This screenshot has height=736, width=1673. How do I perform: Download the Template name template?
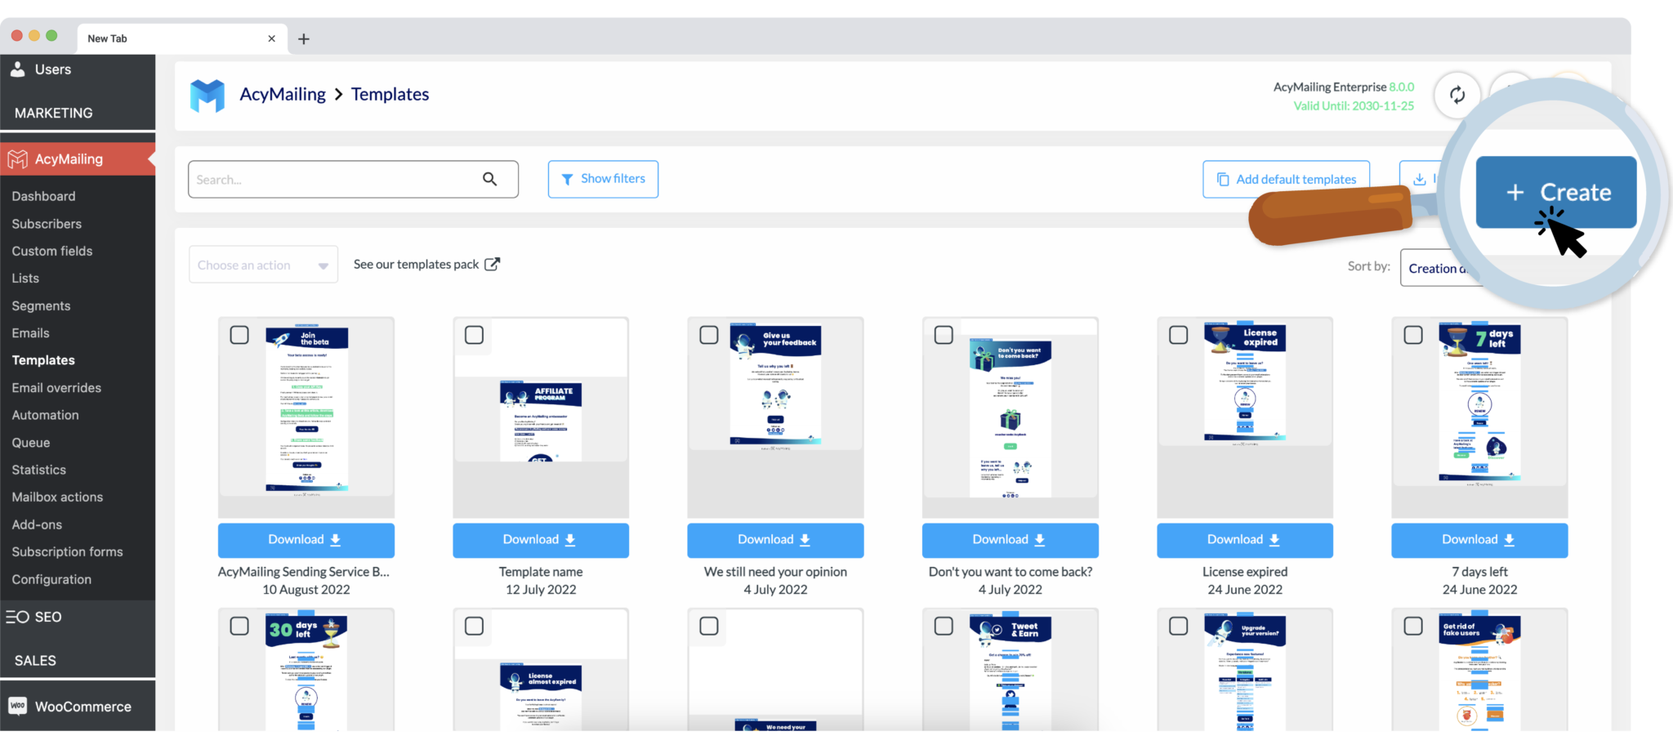click(541, 540)
